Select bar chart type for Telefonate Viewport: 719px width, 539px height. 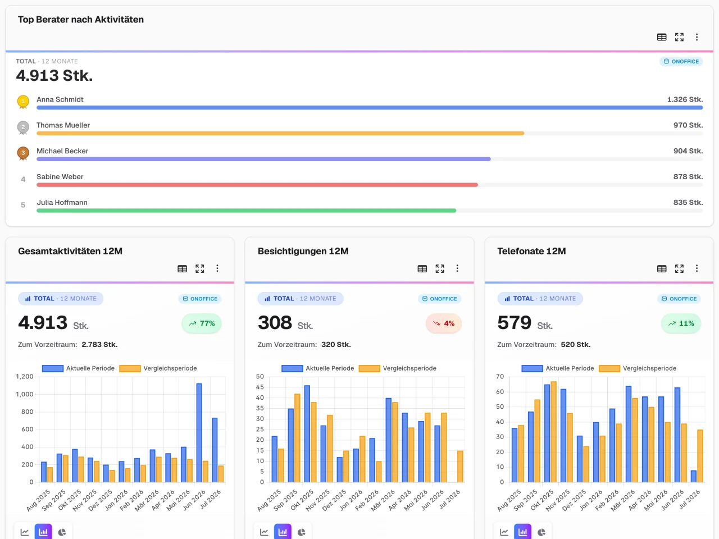click(522, 532)
